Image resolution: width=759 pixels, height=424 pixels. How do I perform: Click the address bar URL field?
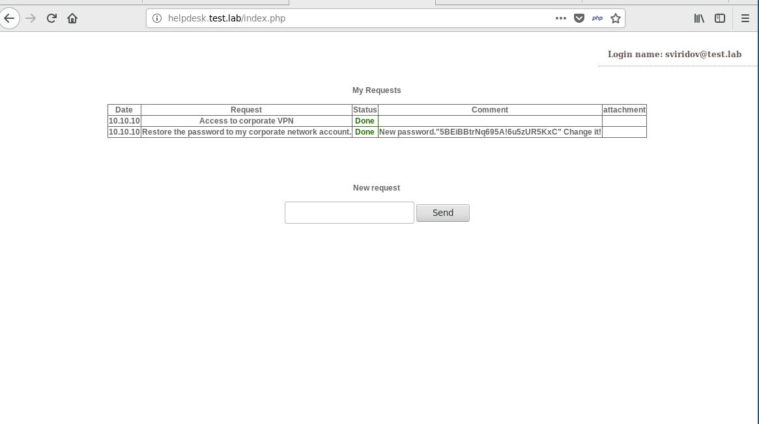352,18
